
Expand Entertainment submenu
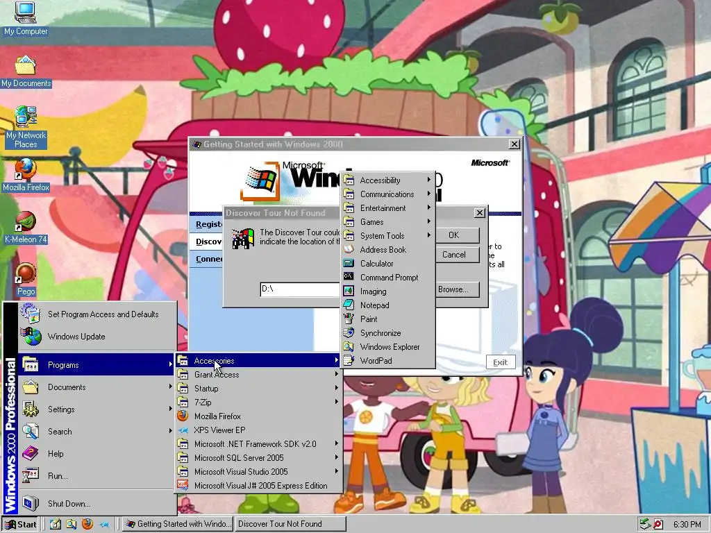point(387,208)
